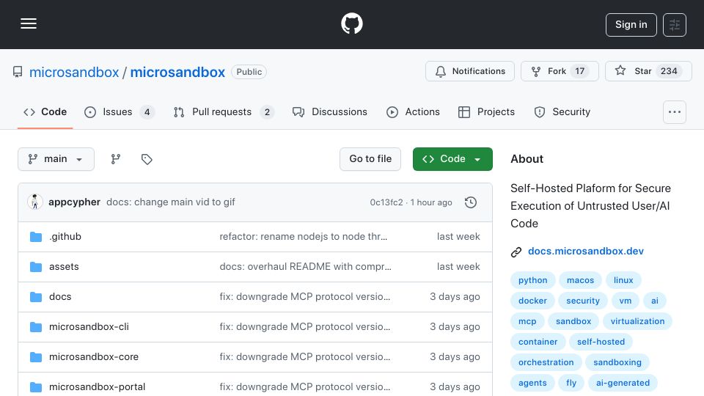
Task: Click folder icon of microsandbox-cli row
Action: 36,327
